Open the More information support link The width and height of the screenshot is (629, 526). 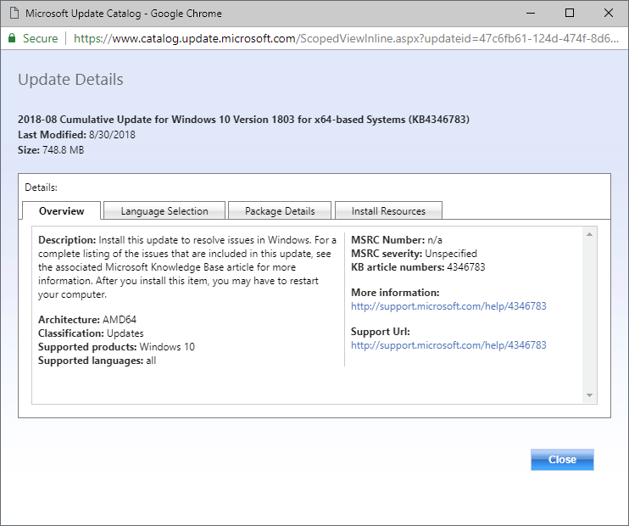(x=448, y=306)
